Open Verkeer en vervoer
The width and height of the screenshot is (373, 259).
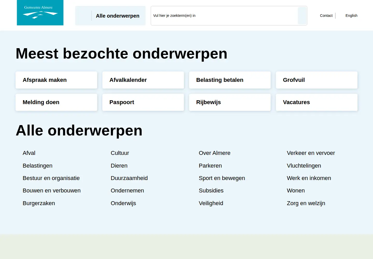tap(311, 153)
